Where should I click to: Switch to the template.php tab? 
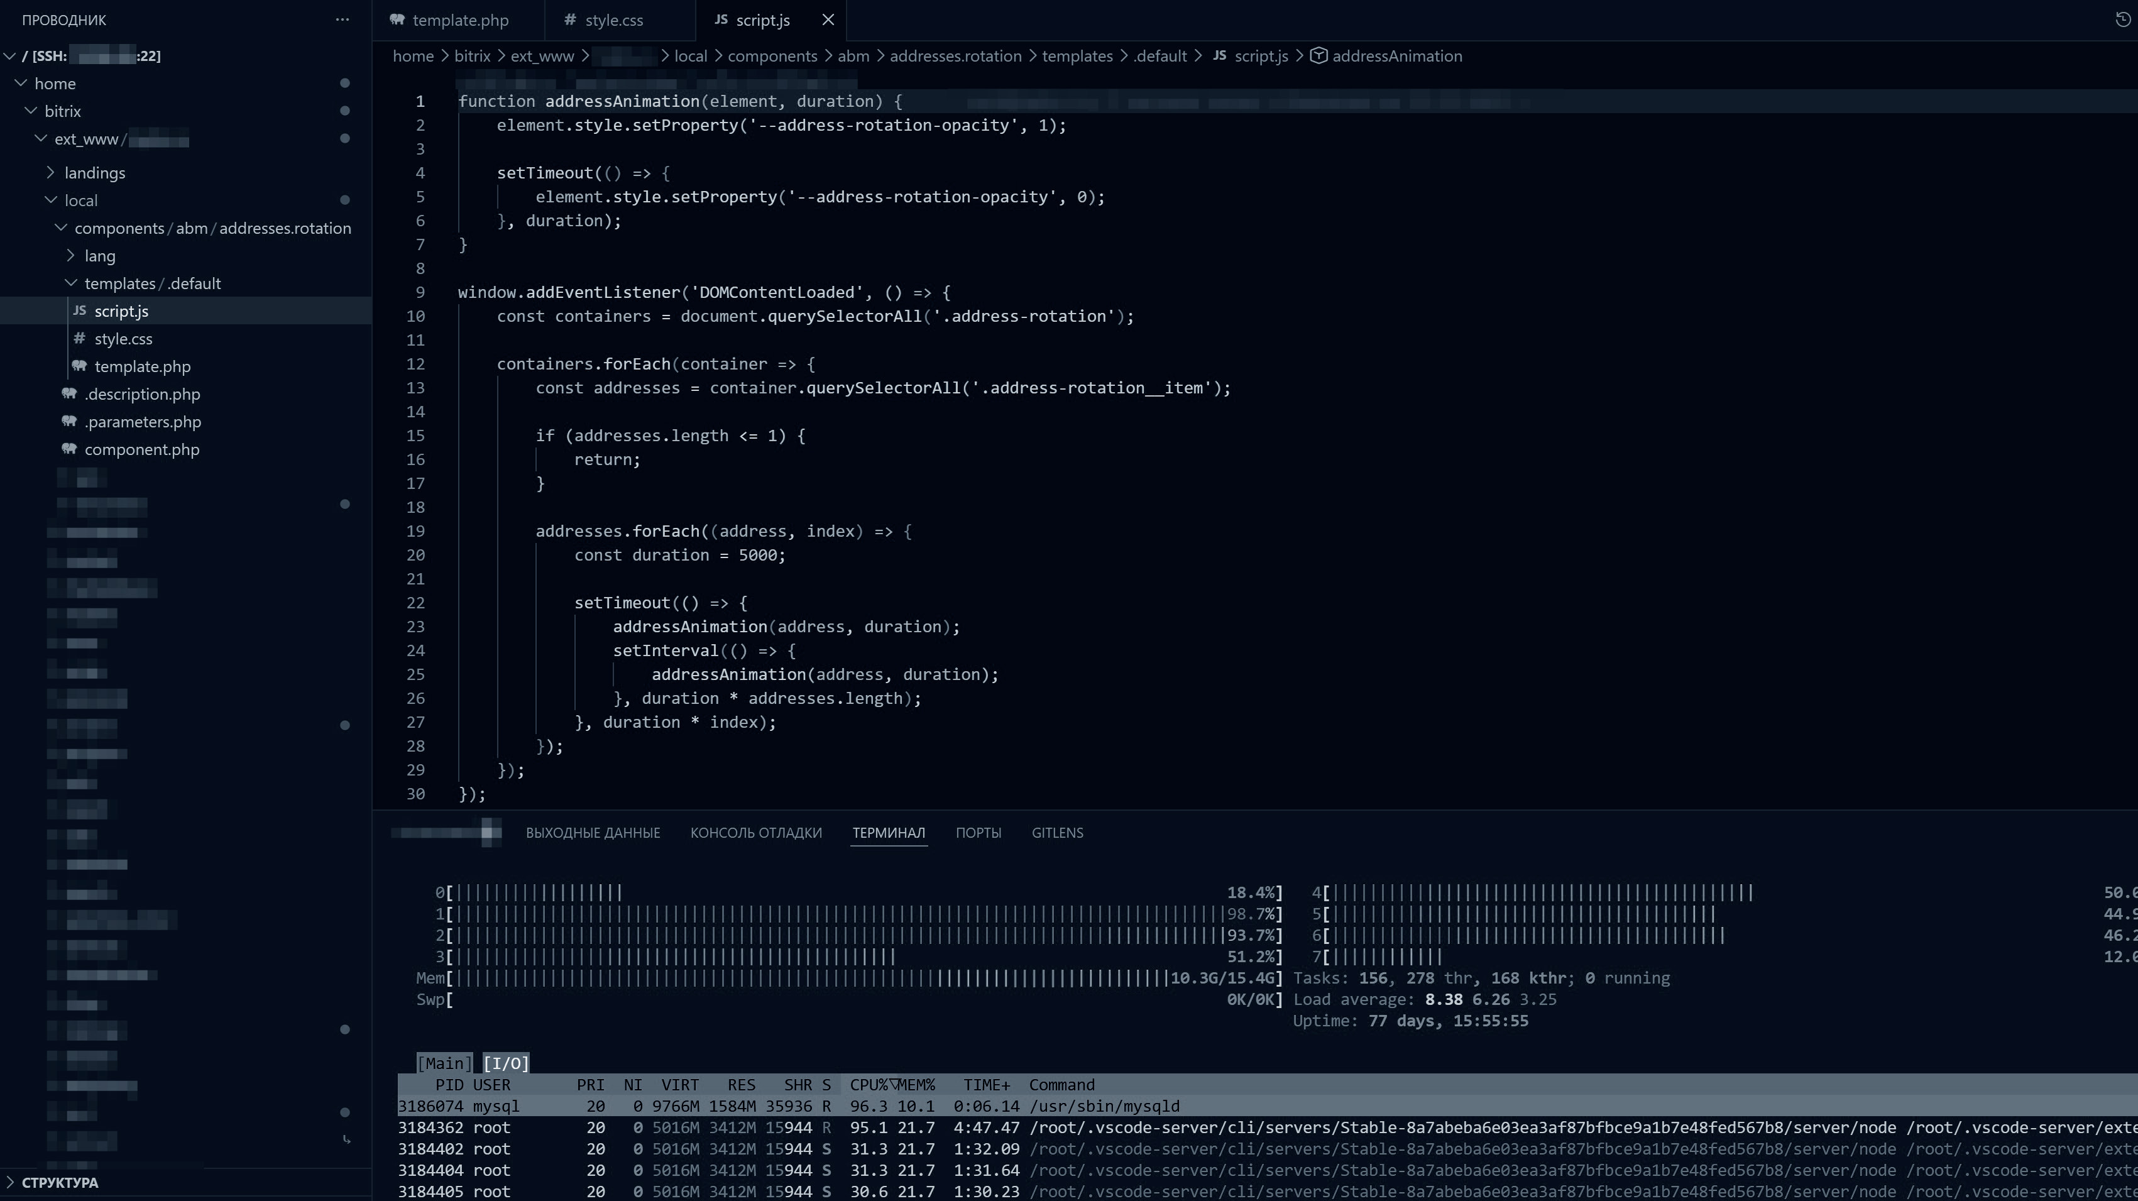coord(461,20)
